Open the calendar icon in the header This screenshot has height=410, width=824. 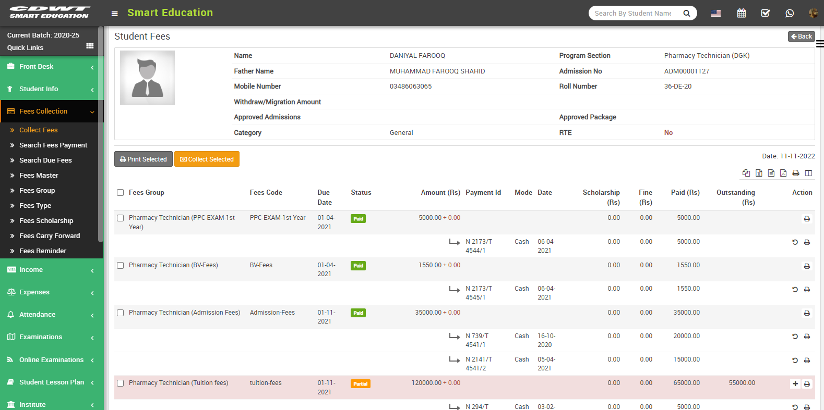tap(741, 13)
